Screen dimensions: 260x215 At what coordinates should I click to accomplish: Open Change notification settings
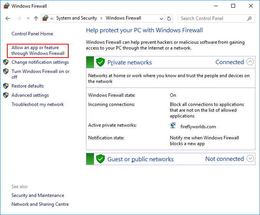(x=40, y=62)
